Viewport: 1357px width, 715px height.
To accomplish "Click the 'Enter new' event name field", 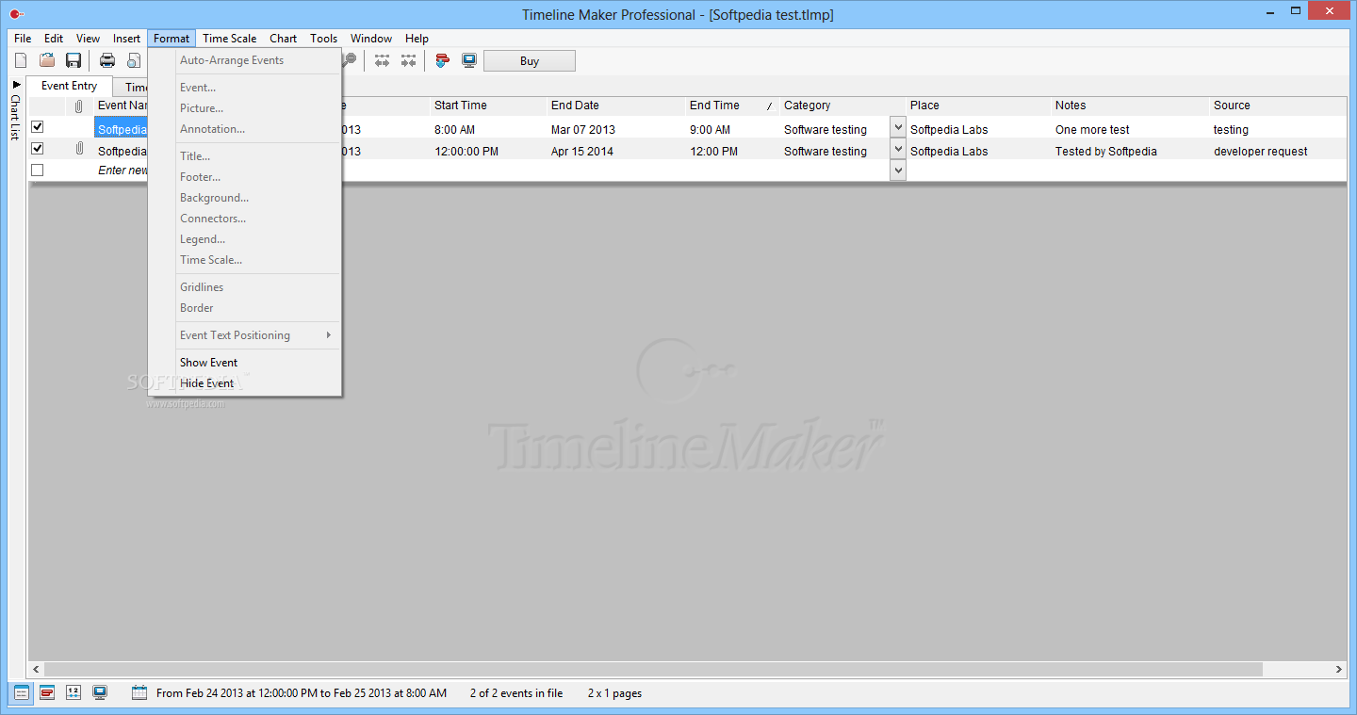I will (x=123, y=171).
